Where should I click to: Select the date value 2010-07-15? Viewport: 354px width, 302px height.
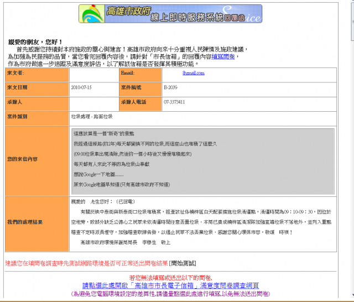click(81, 87)
